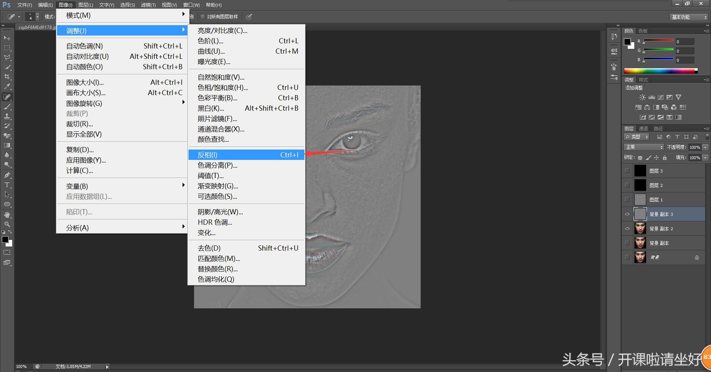This screenshot has width=711, height=372.
Task: Hide the 背景 副本 3 layer
Action: click(x=627, y=214)
